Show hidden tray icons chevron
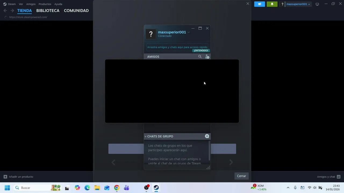This screenshot has height=193, width=344. coord(288,188)
